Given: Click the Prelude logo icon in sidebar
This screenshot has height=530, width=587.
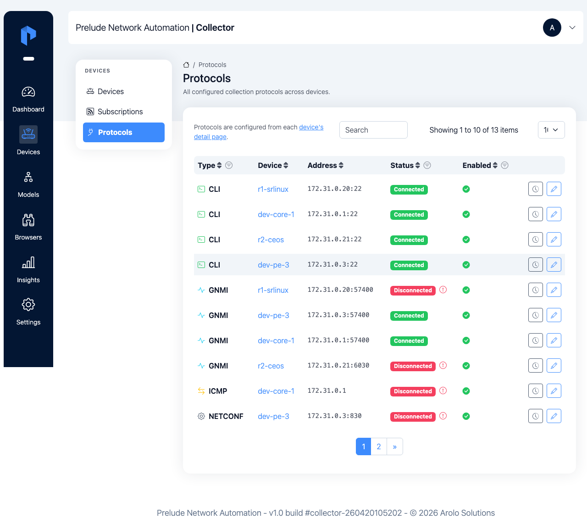Looking at the screenshot, I should (28, 35).
